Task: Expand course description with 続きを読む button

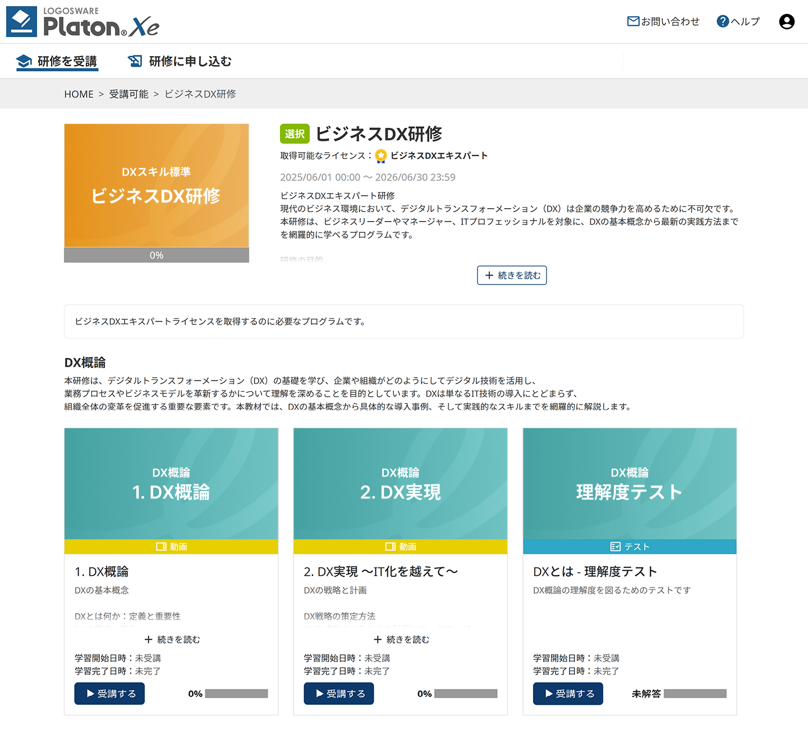Action: coord(512,276)
